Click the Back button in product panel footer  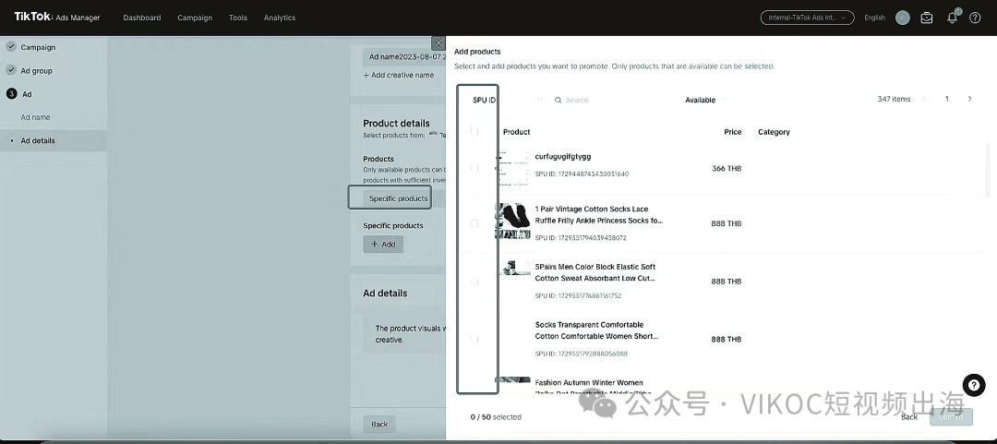pos(909,416)
